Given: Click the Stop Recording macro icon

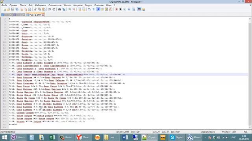Looking at the screenshot, I should (x=120, y=9).
